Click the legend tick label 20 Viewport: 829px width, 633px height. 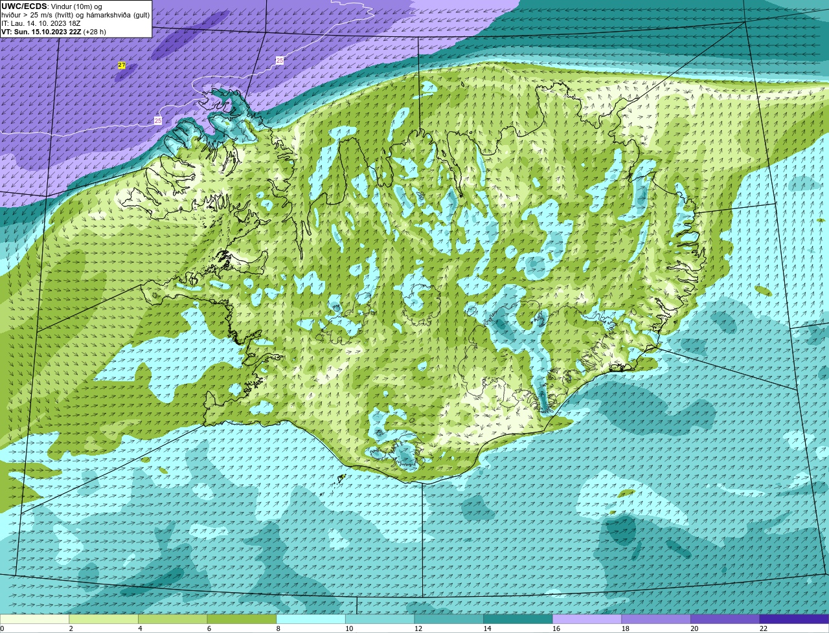pyautogui.click(x=694, y=628)
